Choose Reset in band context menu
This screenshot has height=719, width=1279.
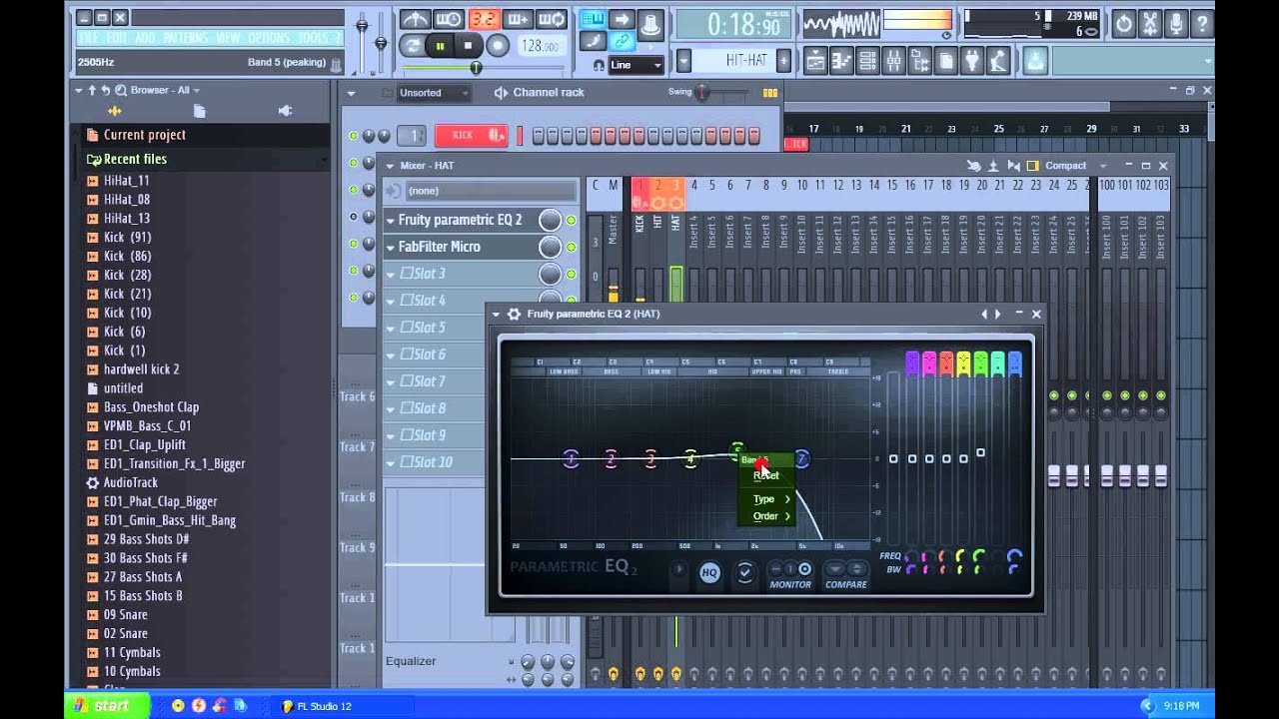pos(766,475)
